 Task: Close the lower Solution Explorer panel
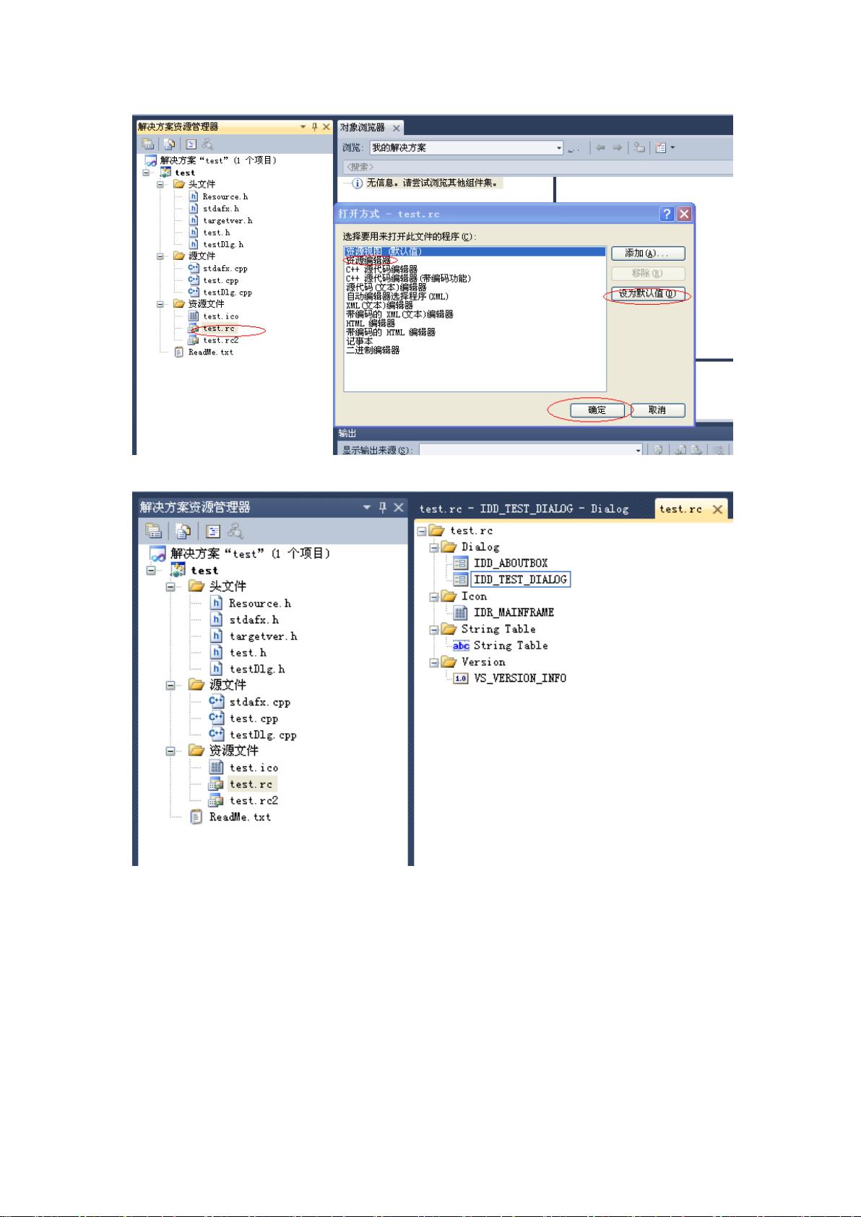(398, 507)
